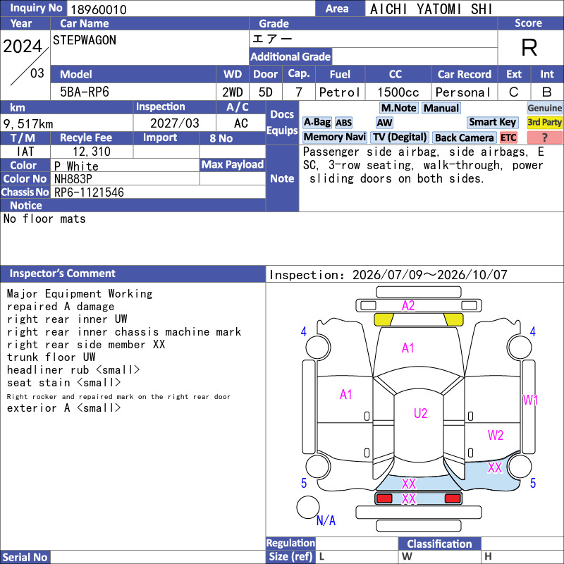
Task: Toggle the Manual document badge
Action: tap(441, 108)
